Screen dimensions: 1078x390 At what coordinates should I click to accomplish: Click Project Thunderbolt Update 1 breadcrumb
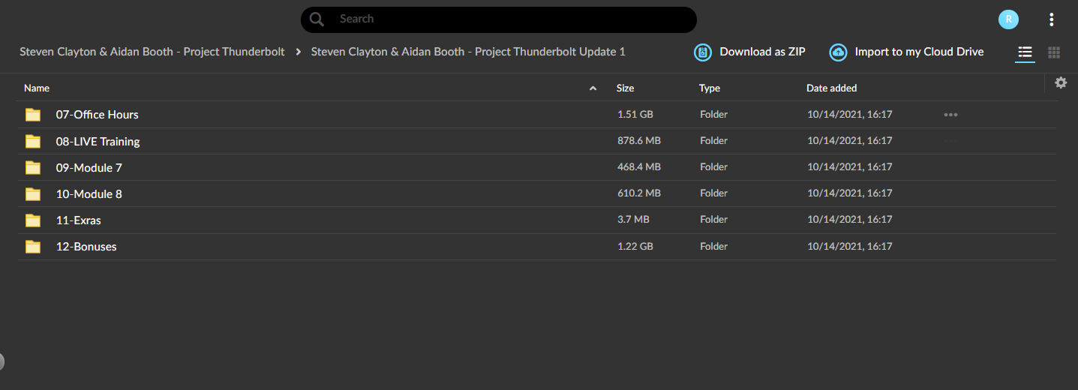tap(468, 52)
